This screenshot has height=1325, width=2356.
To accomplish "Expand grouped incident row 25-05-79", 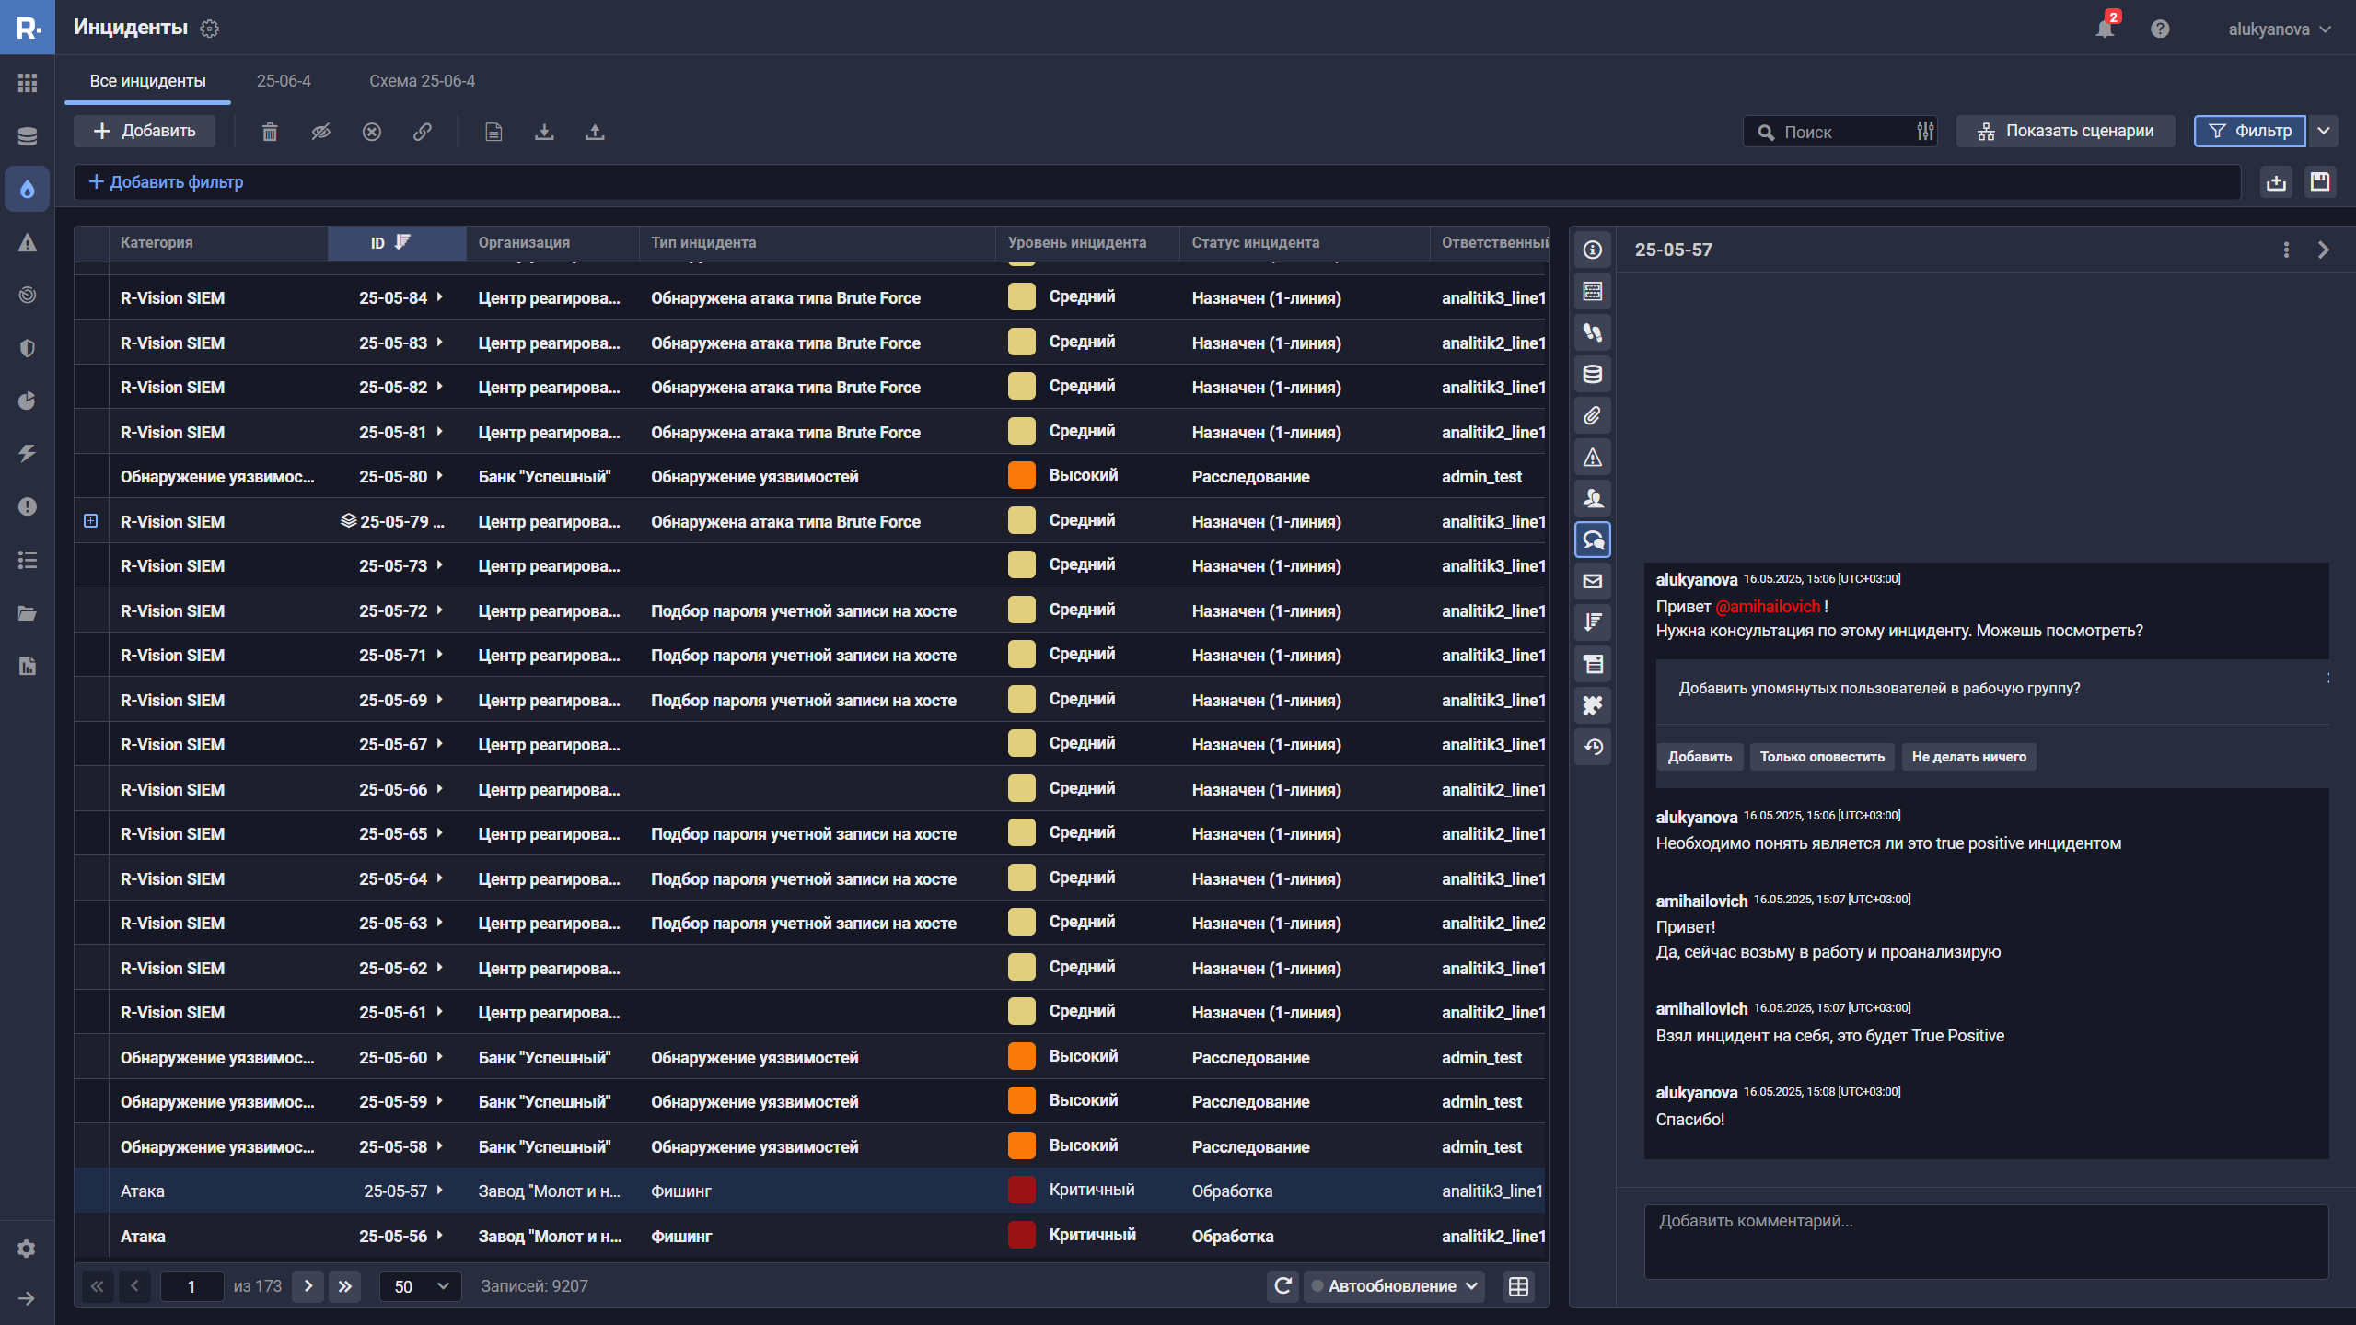I will pyautogui.click(x=90, y=521).
